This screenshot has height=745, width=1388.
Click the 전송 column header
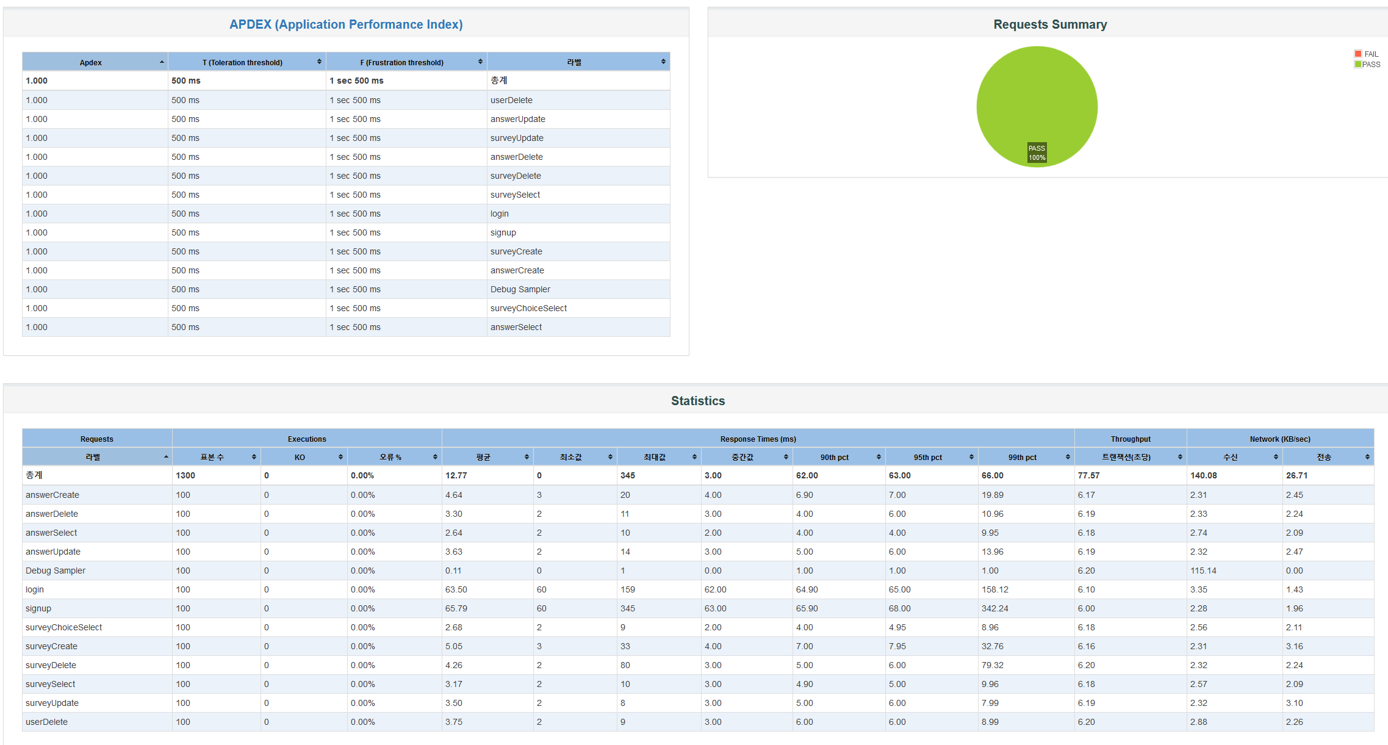(x=1323, y=457)
